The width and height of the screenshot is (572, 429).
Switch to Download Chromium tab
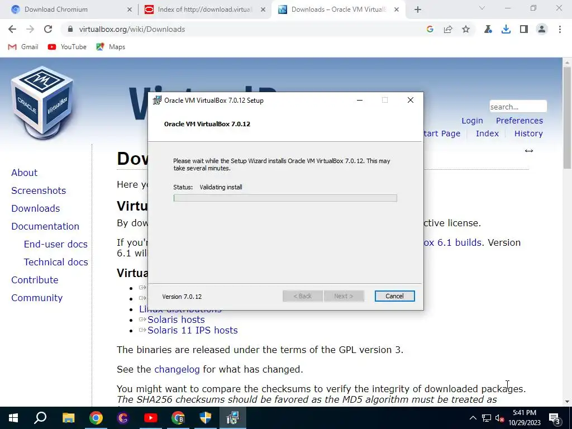[x=69, y=9]
